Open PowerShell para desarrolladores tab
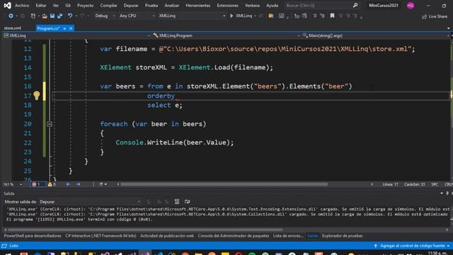Viewport: 453px width, 255px height. (33, 236)
